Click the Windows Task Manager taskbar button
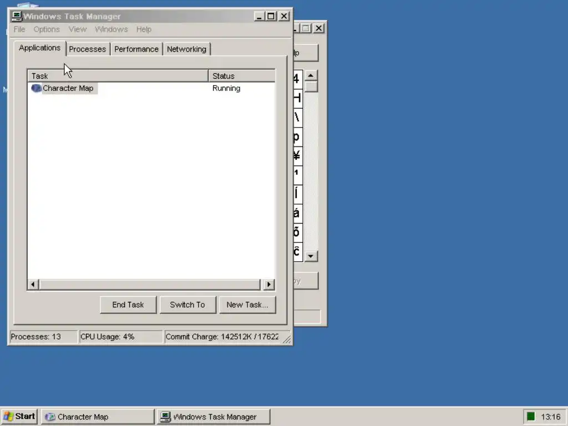This screenshot has width=568, height=426. [214, 417]
